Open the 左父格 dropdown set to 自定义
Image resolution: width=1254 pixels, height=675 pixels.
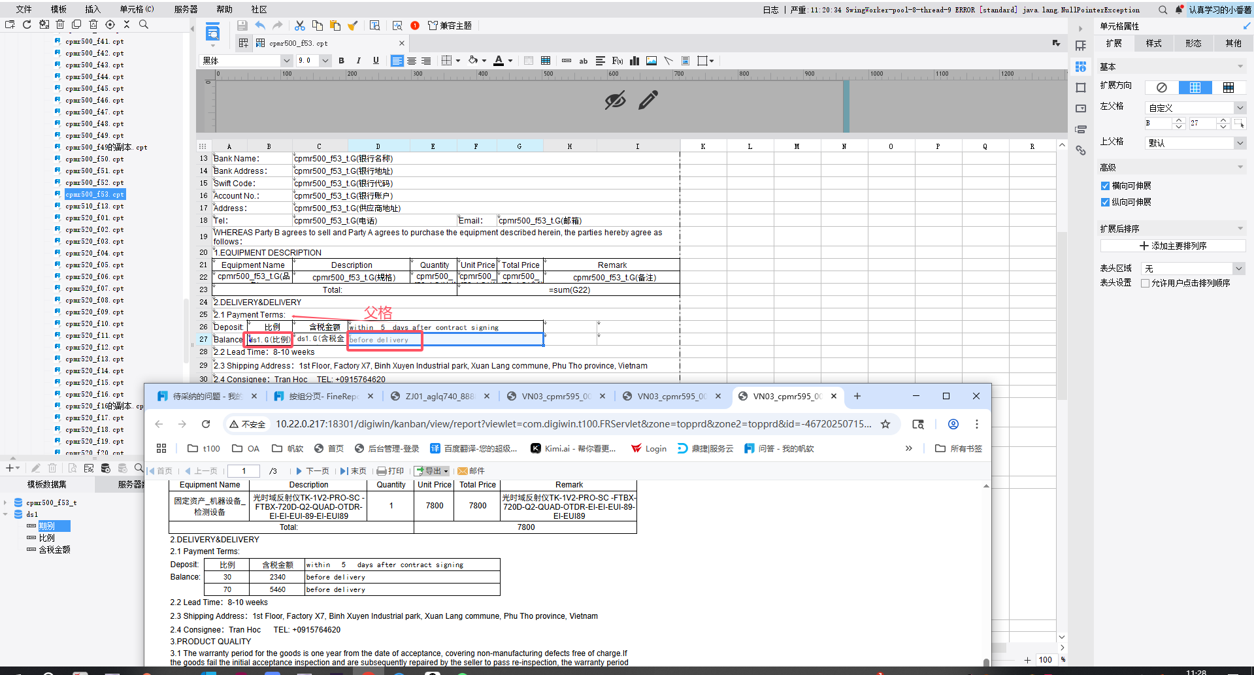pyautogui.click(x=1196, y=108)
